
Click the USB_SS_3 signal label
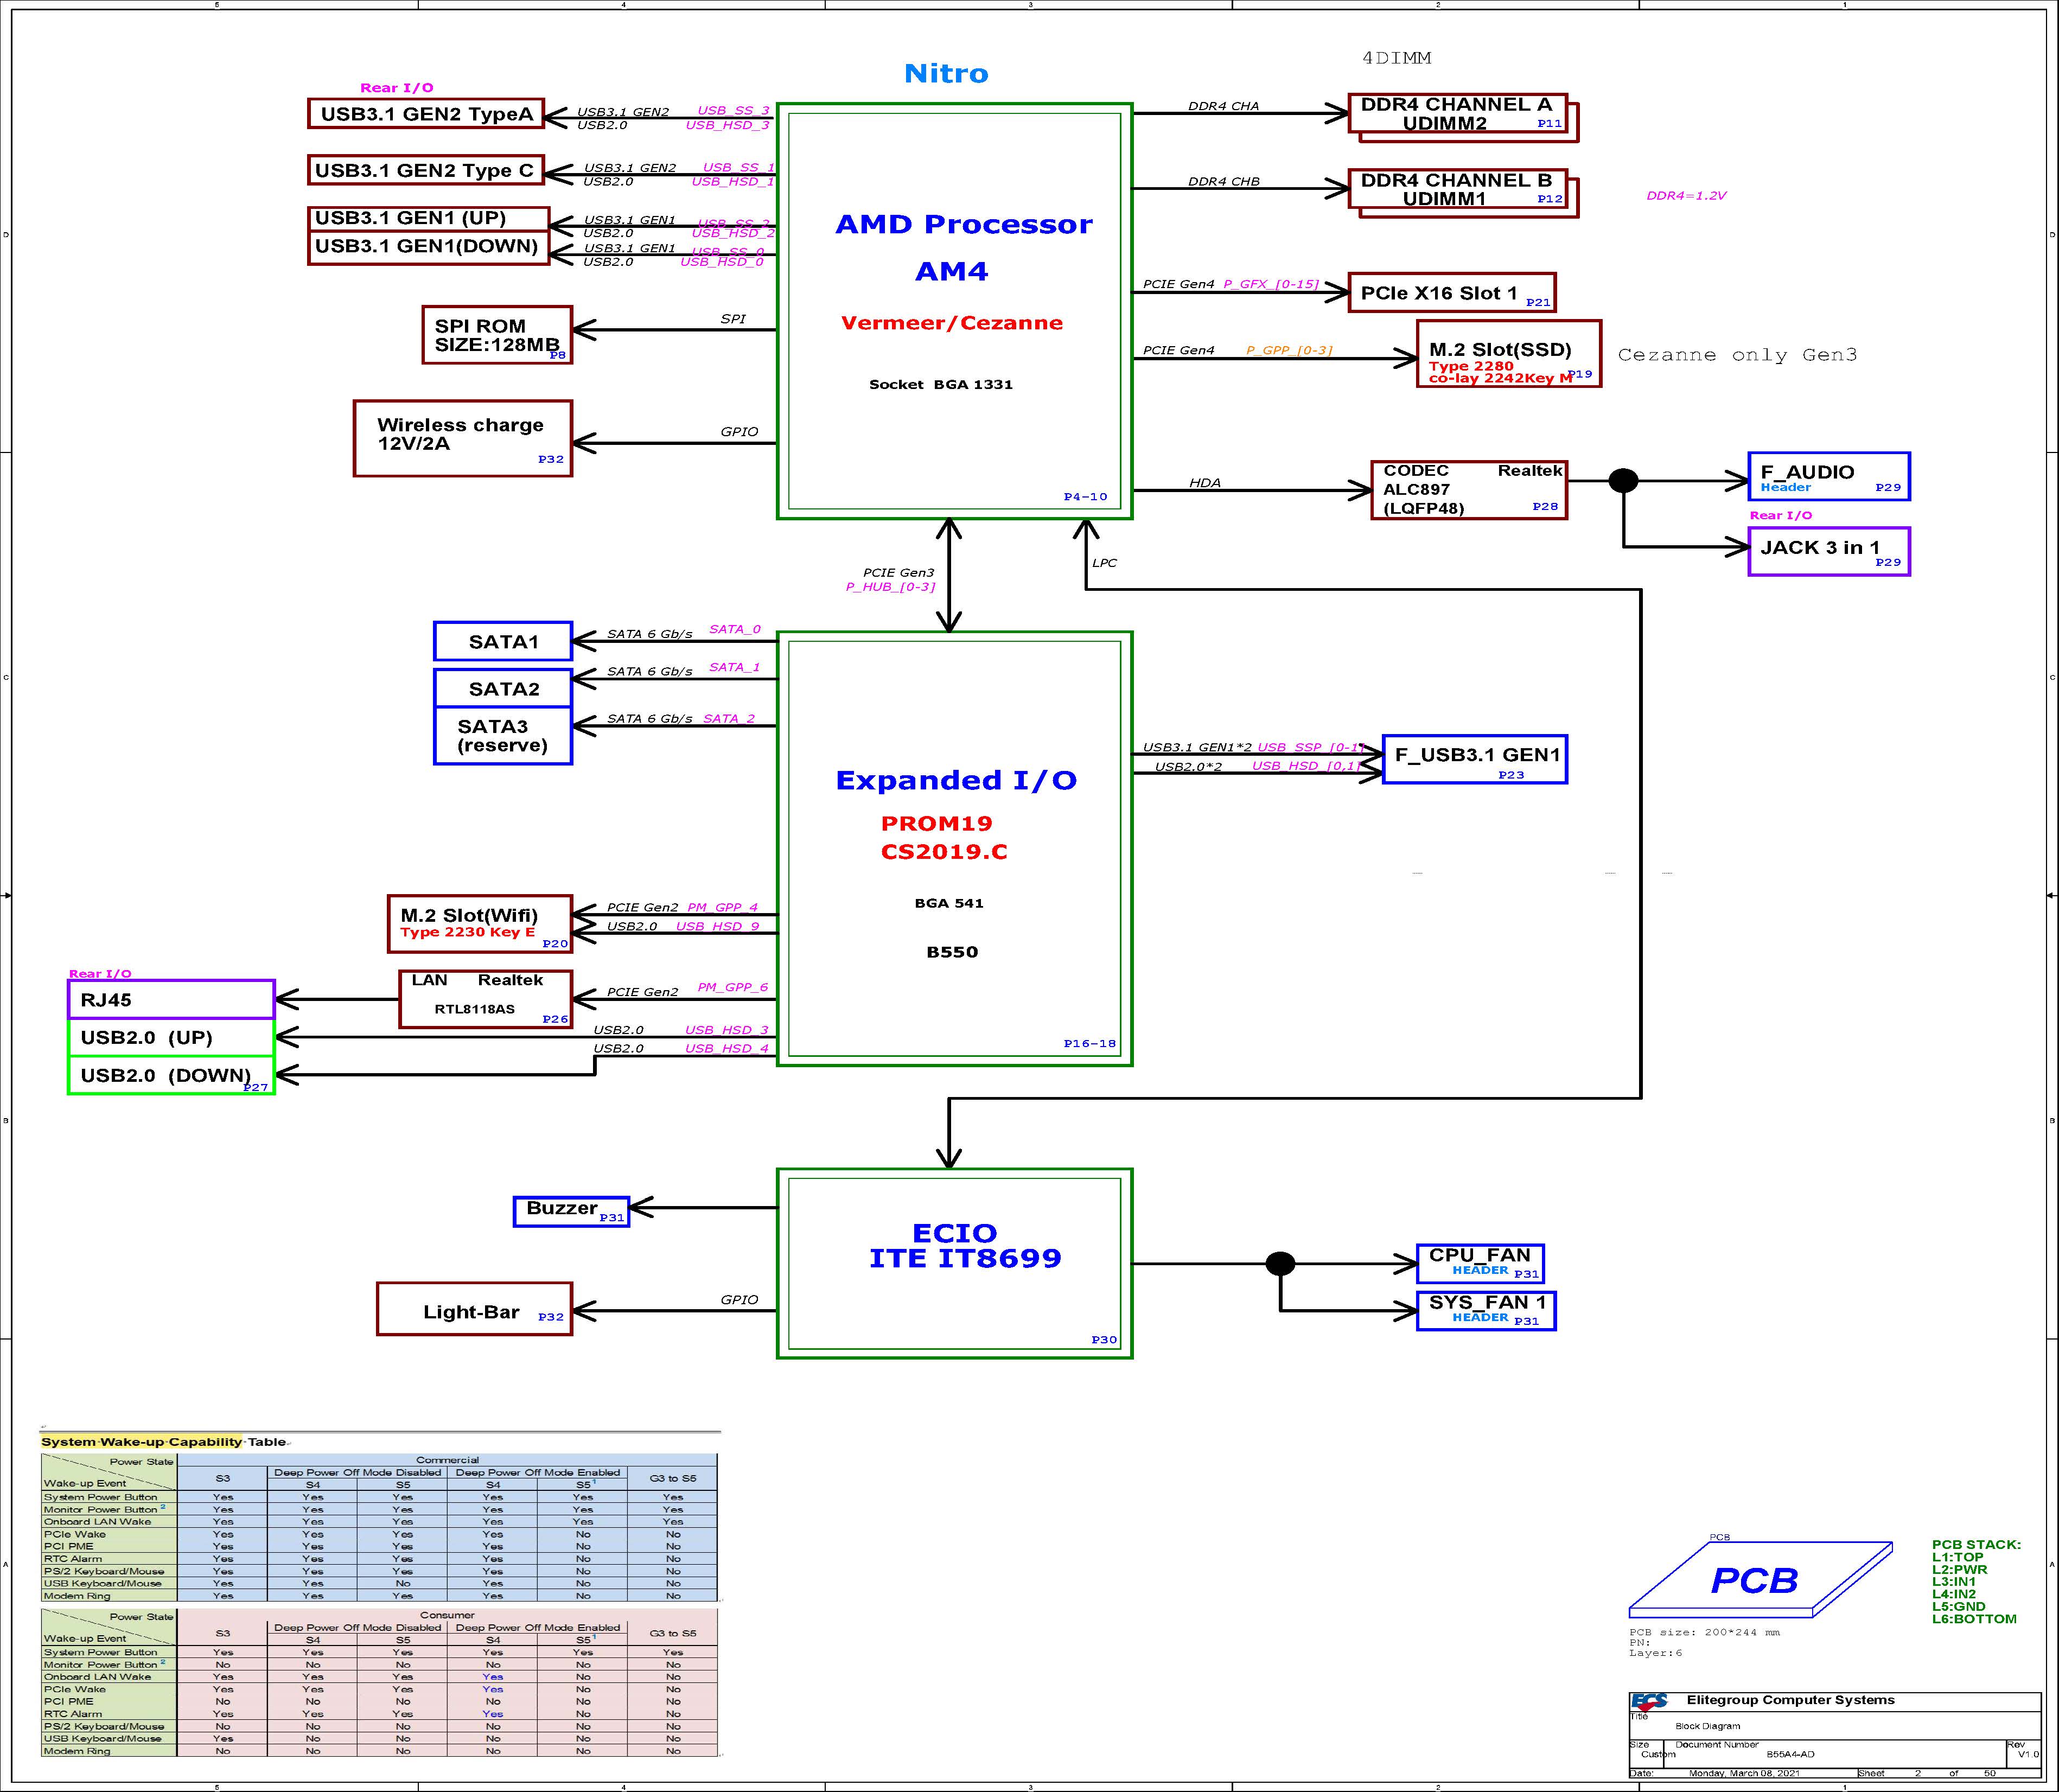(x=734, y=111)
